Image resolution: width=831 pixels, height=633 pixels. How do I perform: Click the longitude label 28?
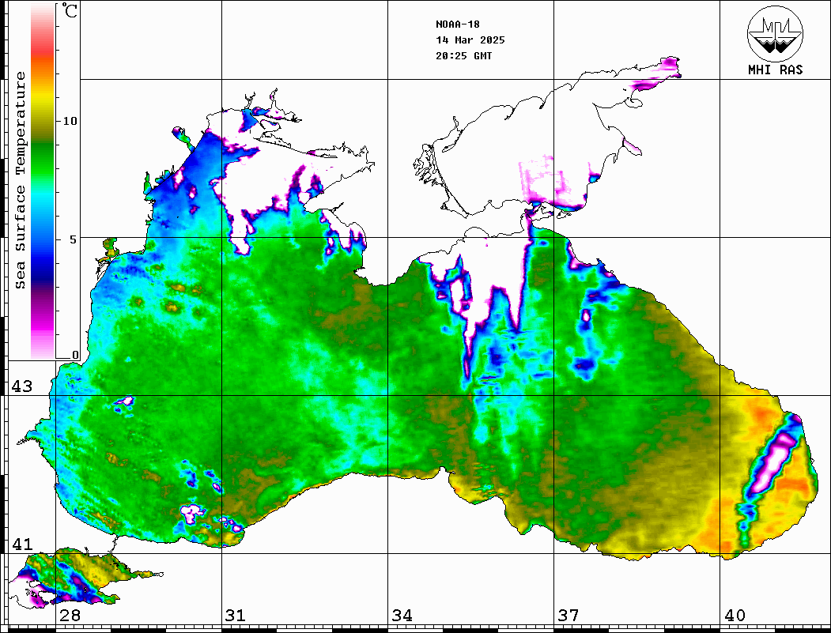point(69,616)
